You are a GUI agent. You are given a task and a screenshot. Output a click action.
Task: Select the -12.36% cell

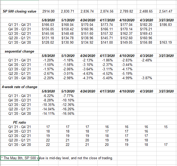tap(68, 105)
